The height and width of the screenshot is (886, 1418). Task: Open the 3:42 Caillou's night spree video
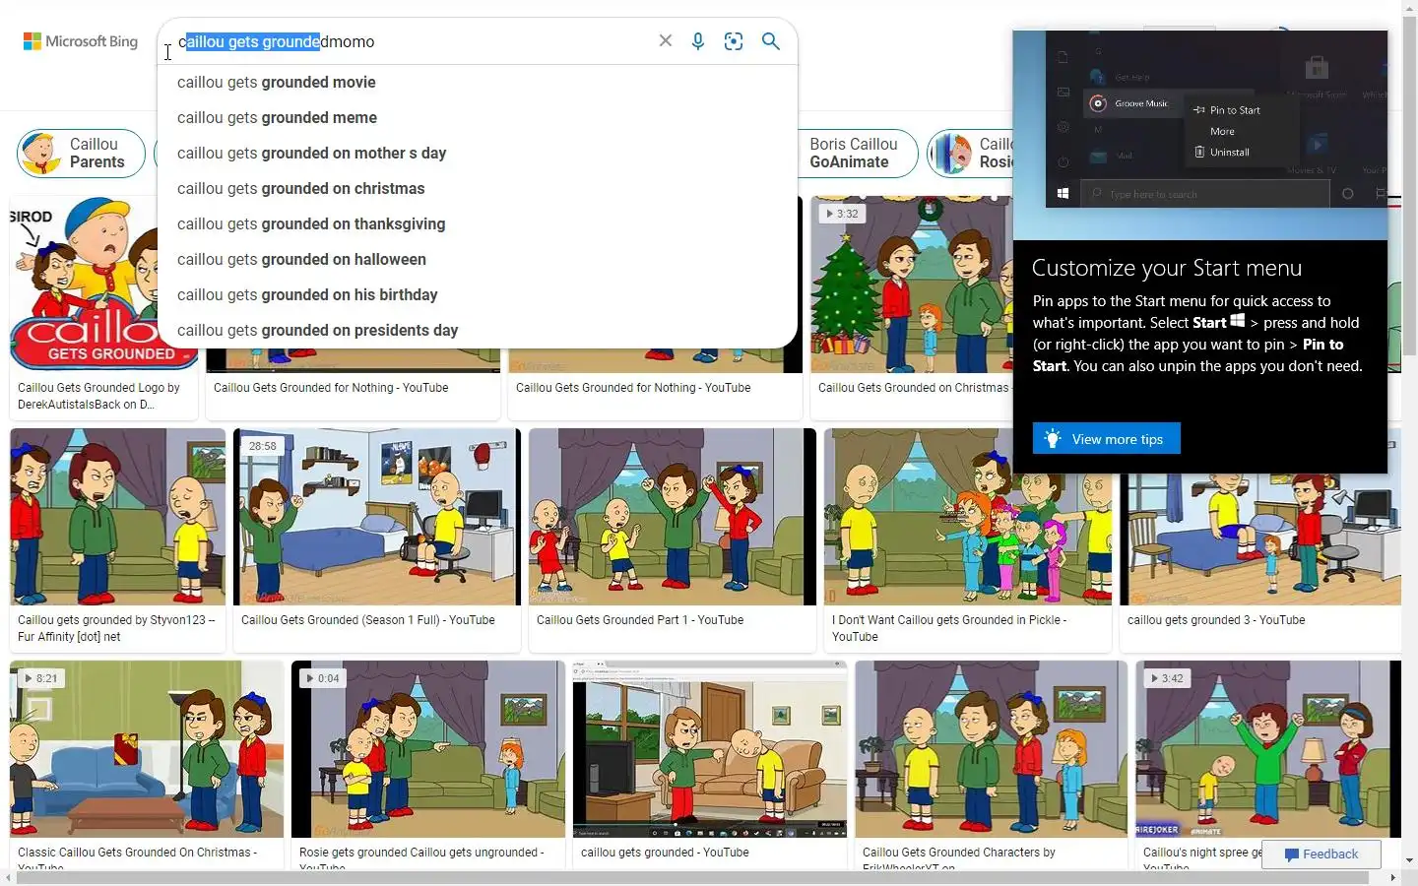(1268, 749)
